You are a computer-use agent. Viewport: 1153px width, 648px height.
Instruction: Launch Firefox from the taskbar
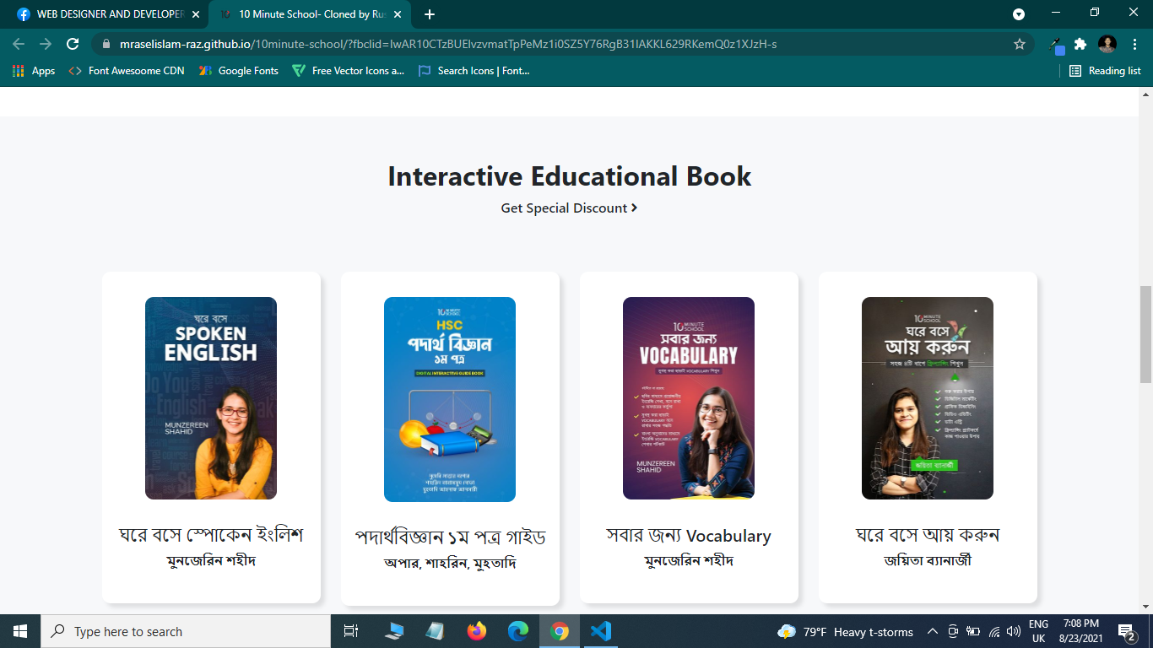[477, 631]
